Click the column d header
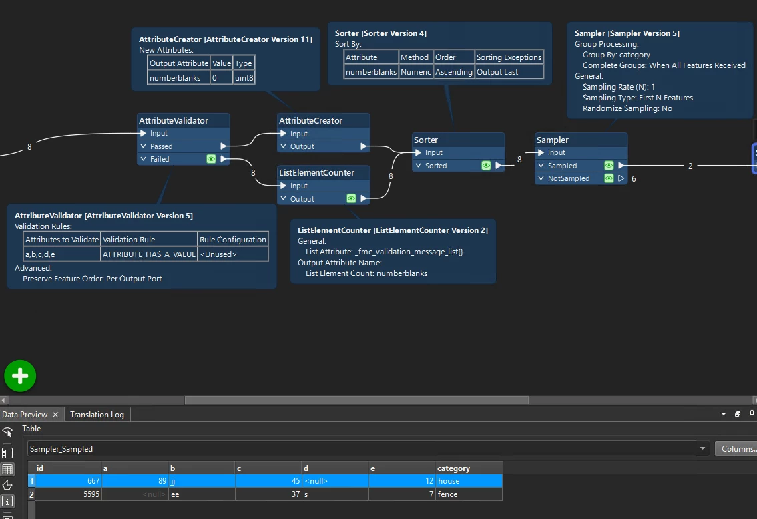This screenshot has width=757, height=519. [335, 468]
